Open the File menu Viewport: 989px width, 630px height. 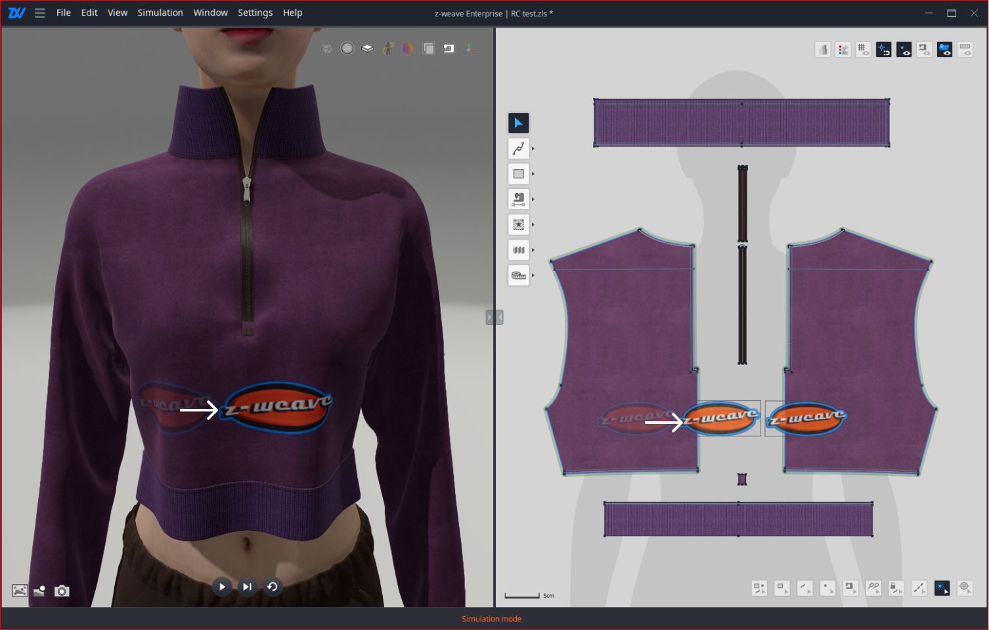pos(64,12)
